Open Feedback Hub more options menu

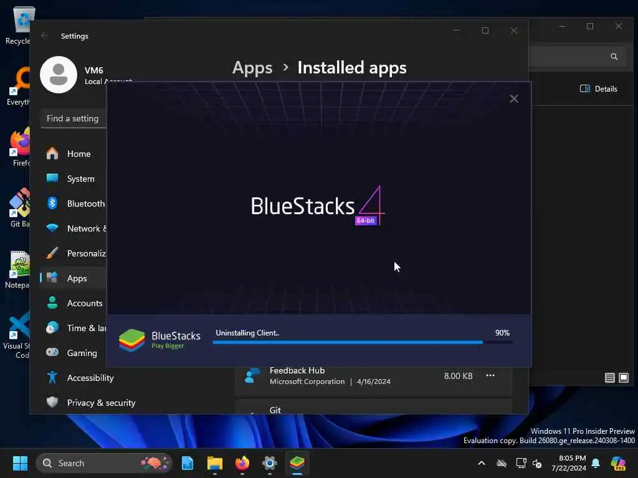click(x=490, y=375)
